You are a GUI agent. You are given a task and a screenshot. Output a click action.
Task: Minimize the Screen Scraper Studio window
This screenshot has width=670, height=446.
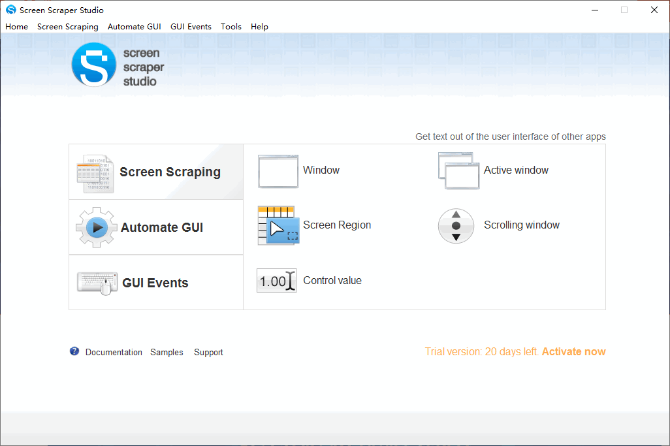[595, 10]
